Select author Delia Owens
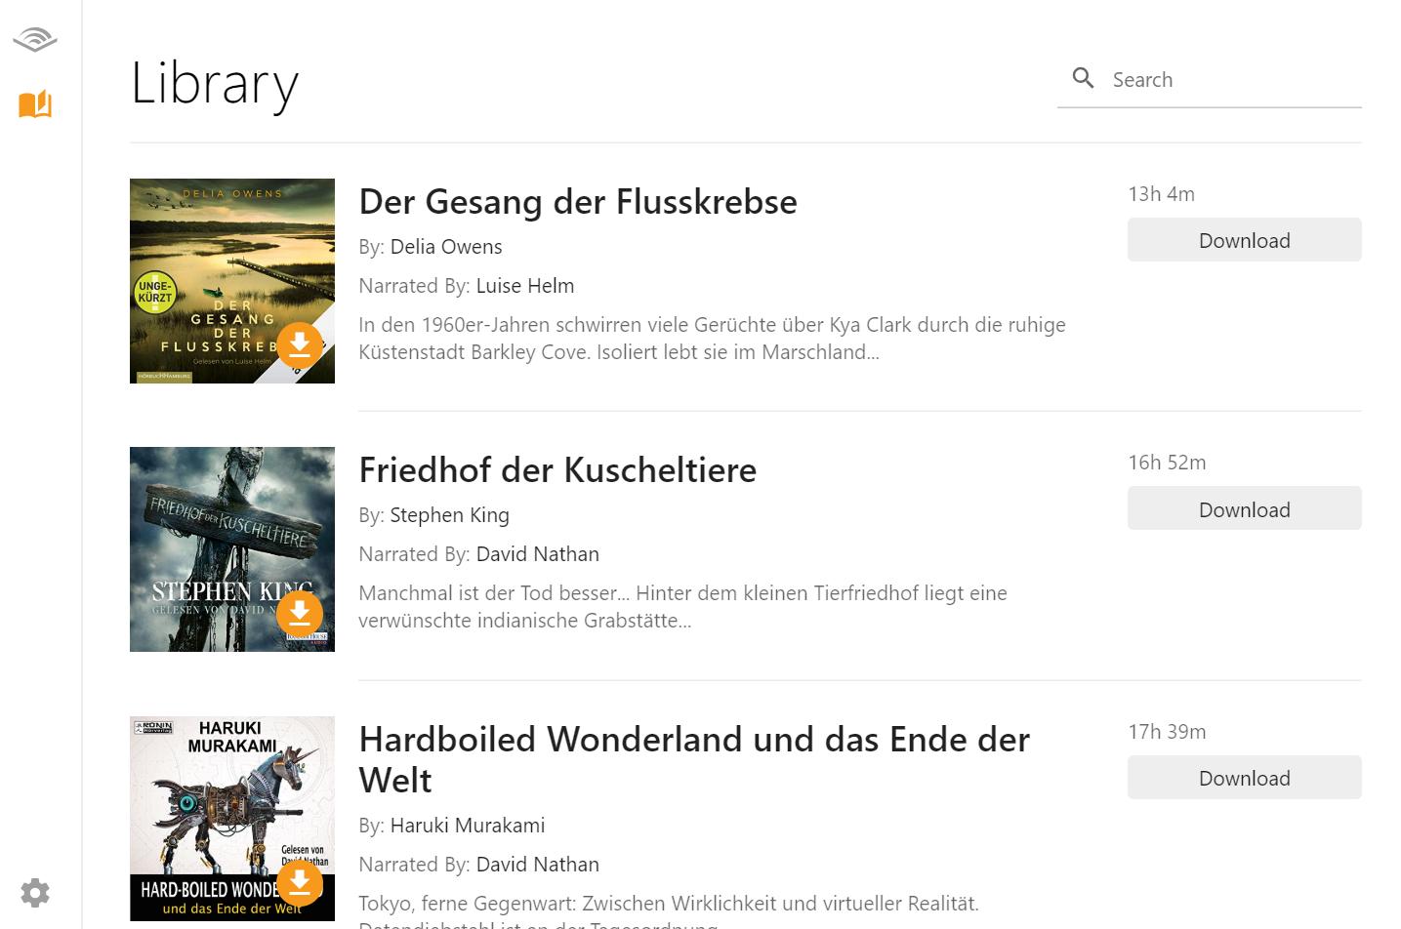This screenshot has height=929, width=1401. pos(446,247)
